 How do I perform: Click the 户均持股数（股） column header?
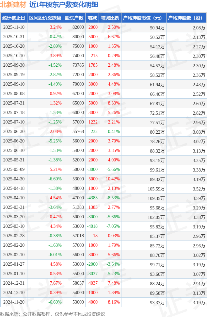click(x=186, y=18)
